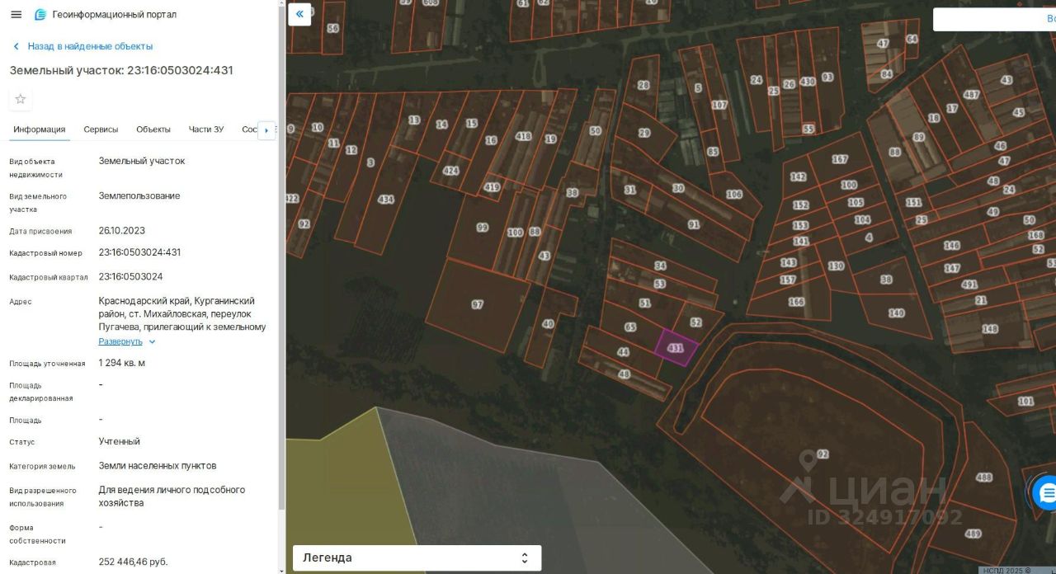Select parcel 488 on the map
The width and height of the screenshot is (1056, 574).
[983, 478]
